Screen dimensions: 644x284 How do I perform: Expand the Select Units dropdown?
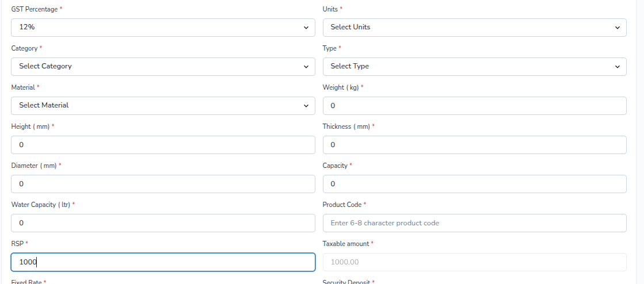(x=474, y=28)
